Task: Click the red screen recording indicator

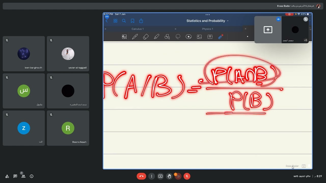Action: tap(289, 14)
